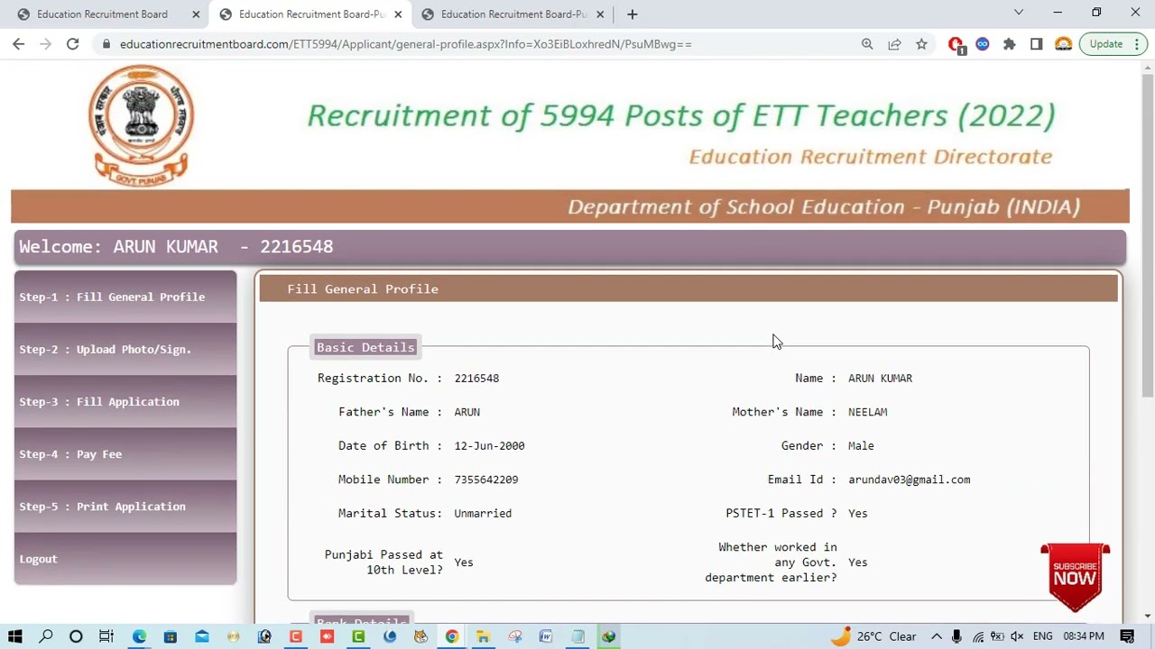Click the Basic Details section heading
This screenshot has width=1155, height=649.
click(365, 347)
